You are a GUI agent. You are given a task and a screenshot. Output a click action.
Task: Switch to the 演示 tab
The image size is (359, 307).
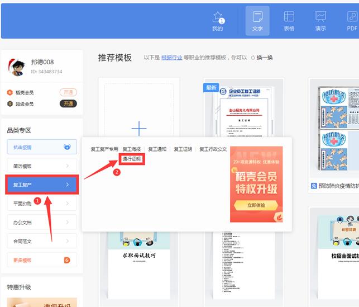[320, 21]
